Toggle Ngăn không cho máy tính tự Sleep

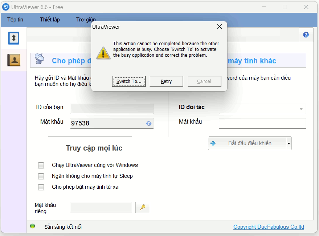[41, 176]
